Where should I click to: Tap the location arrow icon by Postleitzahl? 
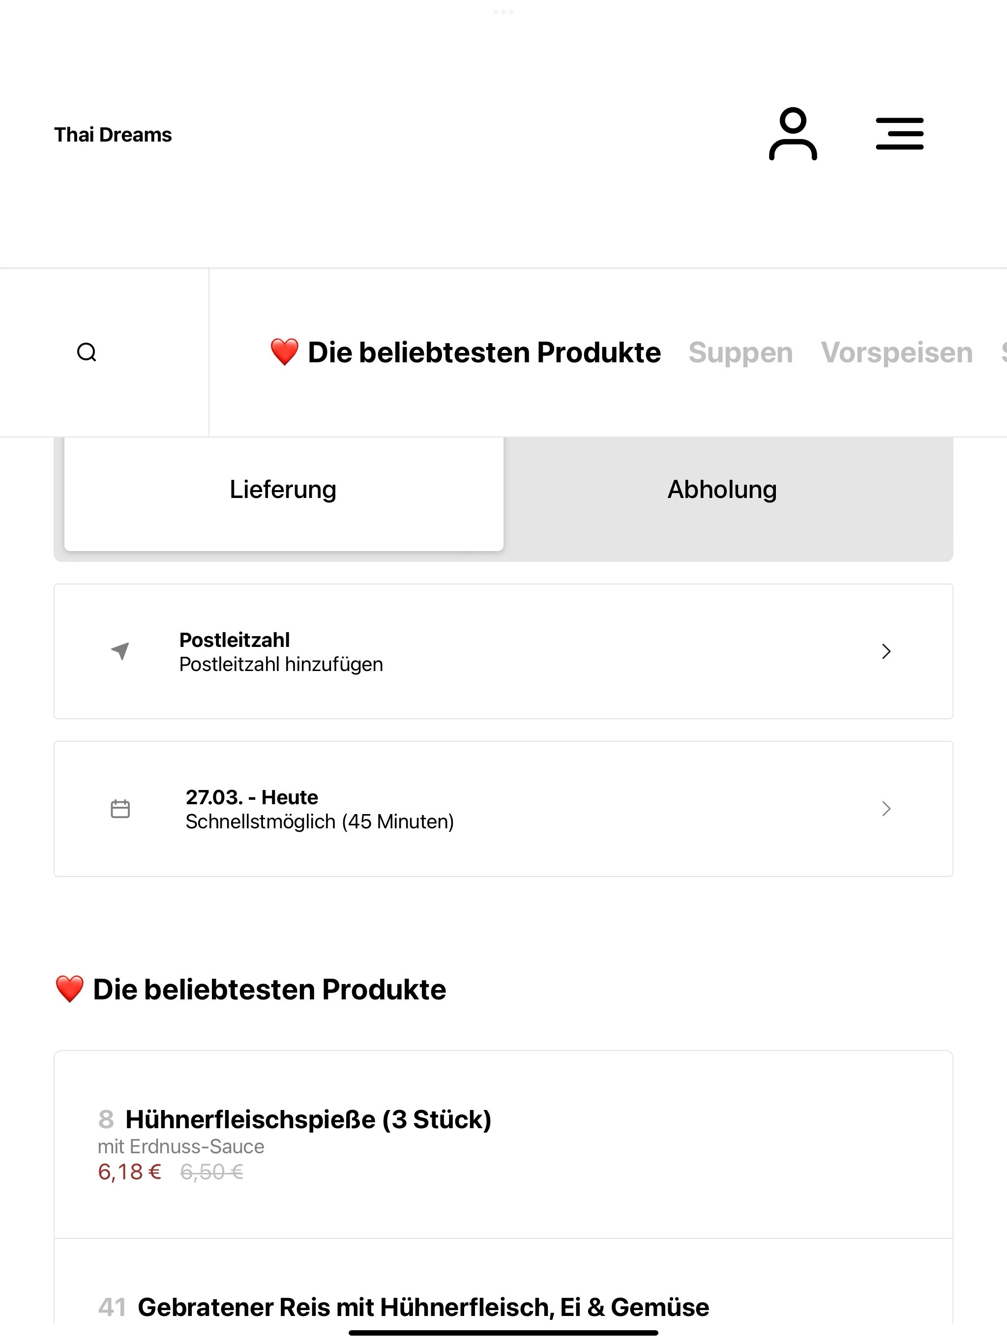point(120,651)
